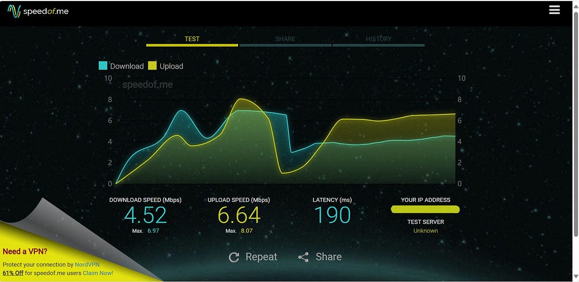Viewport: 579px width, 282px height.
Task: Toggle the Upload legend swatch
Action: coord(152,66)
